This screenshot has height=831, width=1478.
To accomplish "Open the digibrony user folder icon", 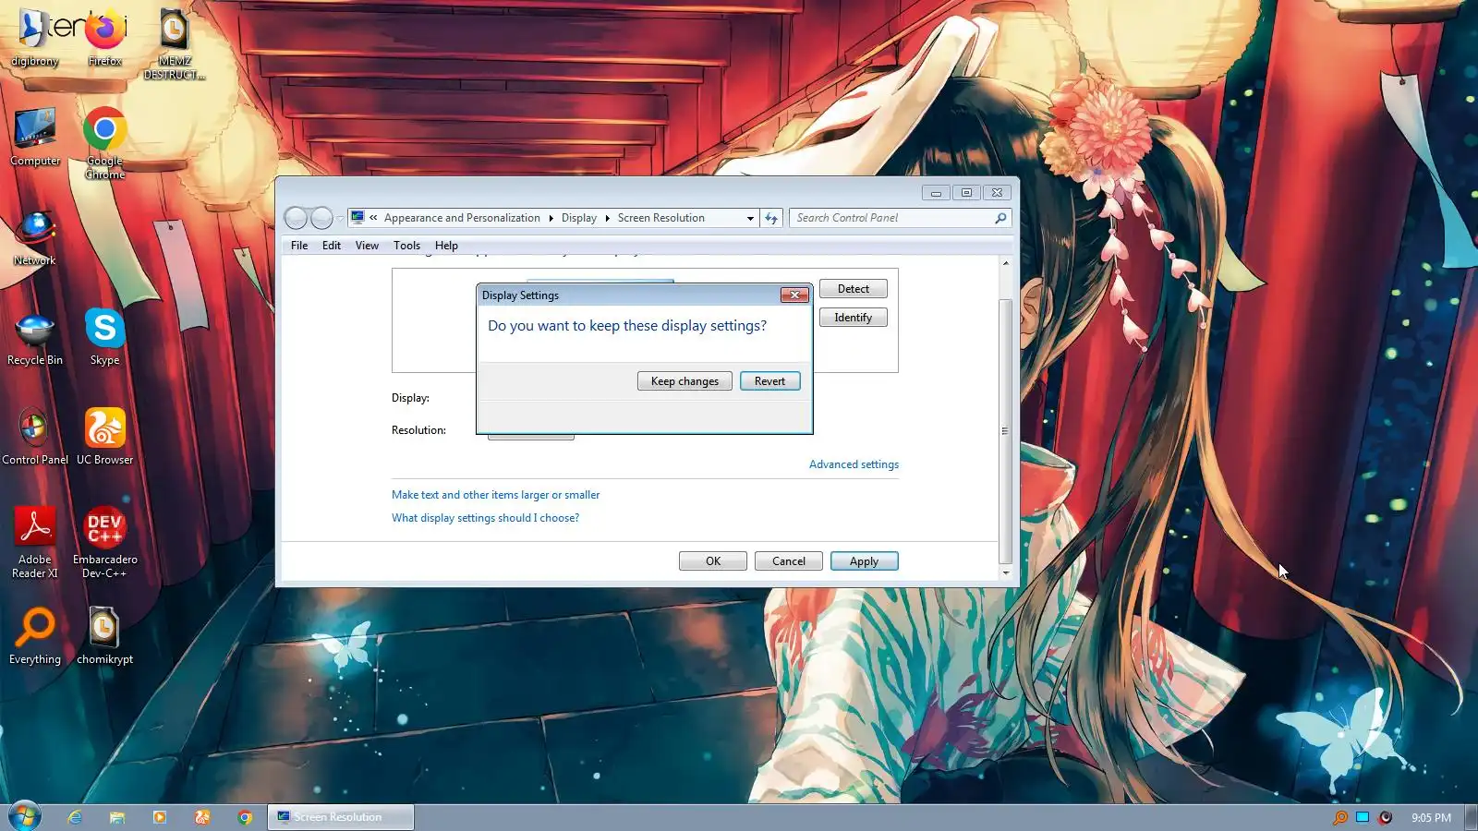I will 35,39.
